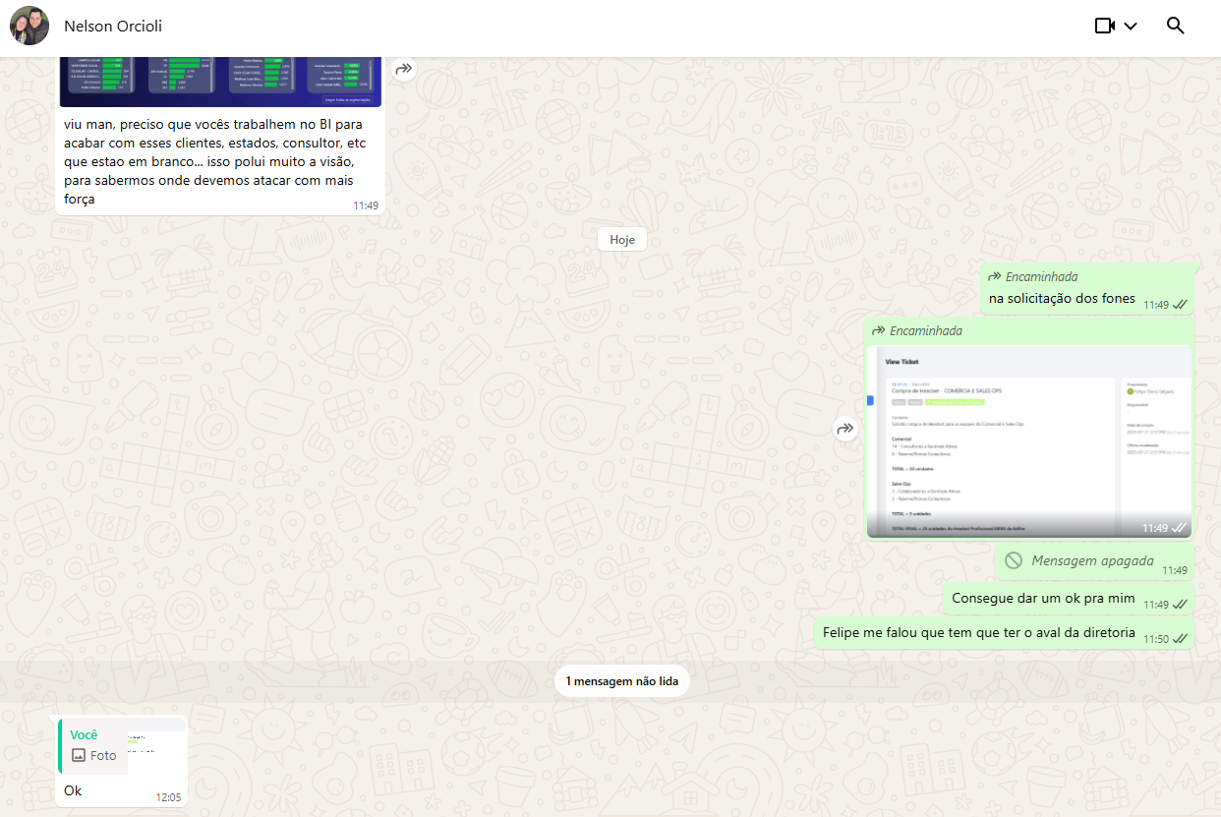
Task: Click the 'Consegue dar um ok pra mim' message
Action: click(x=1043, y=598)
